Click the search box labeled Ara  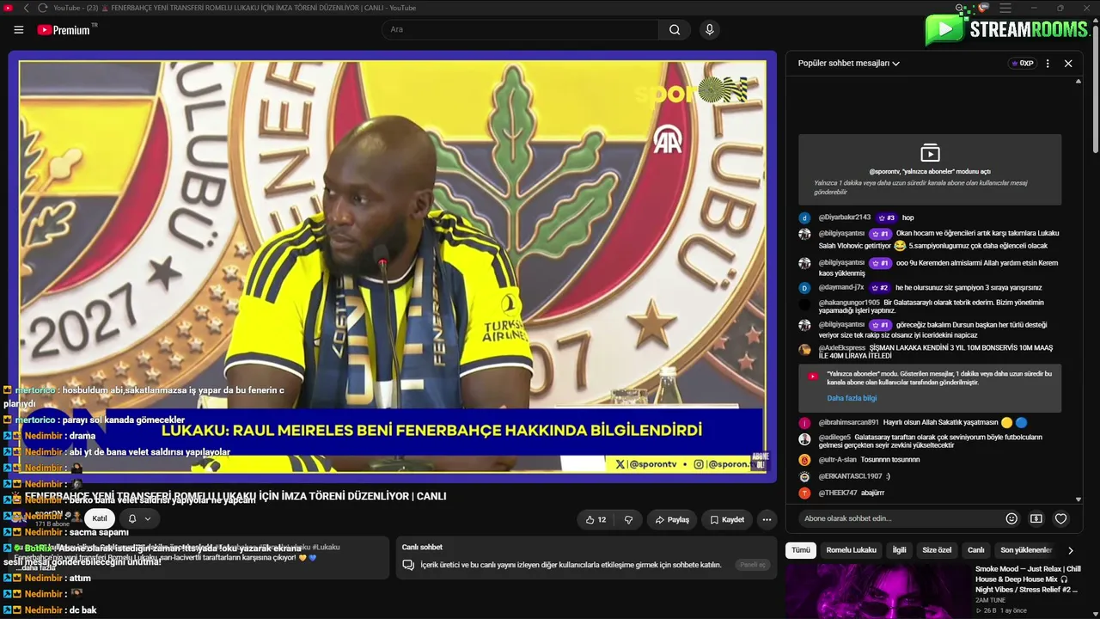point(520,30)
